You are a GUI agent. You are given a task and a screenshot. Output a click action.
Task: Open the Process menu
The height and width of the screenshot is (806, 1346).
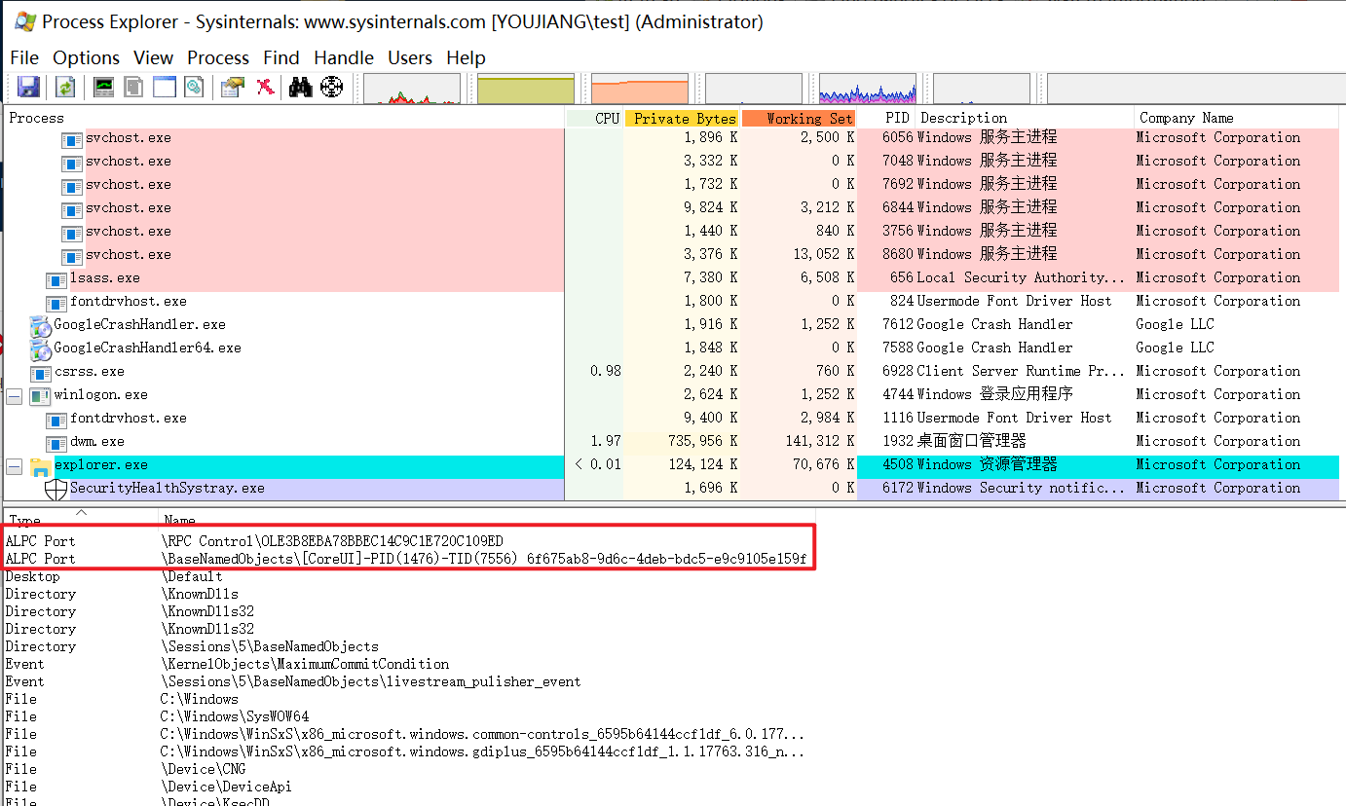tap(218, 57)
